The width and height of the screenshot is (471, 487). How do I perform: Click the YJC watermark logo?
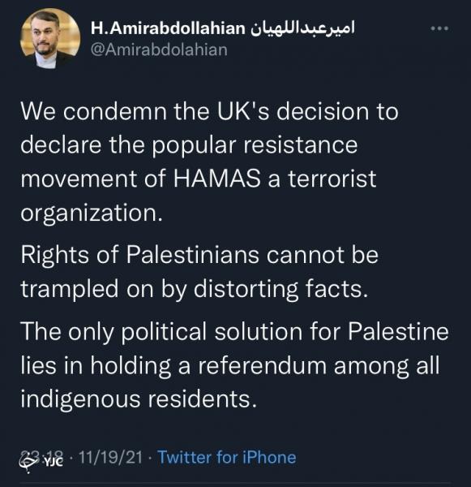(x=41, y=463)
